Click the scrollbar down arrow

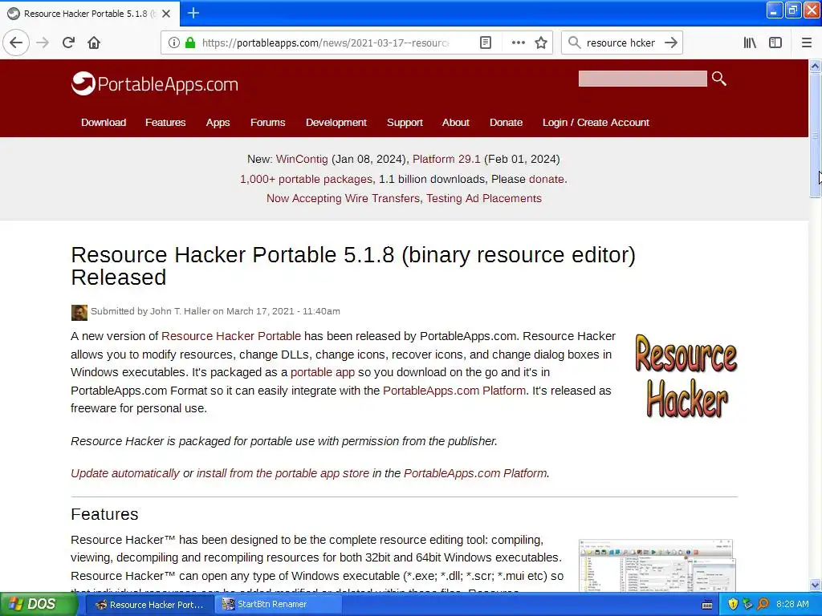815,585
